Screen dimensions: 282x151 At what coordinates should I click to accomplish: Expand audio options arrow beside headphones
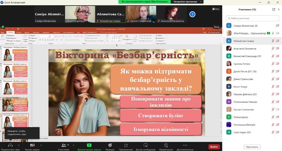[x=19, y=145]
